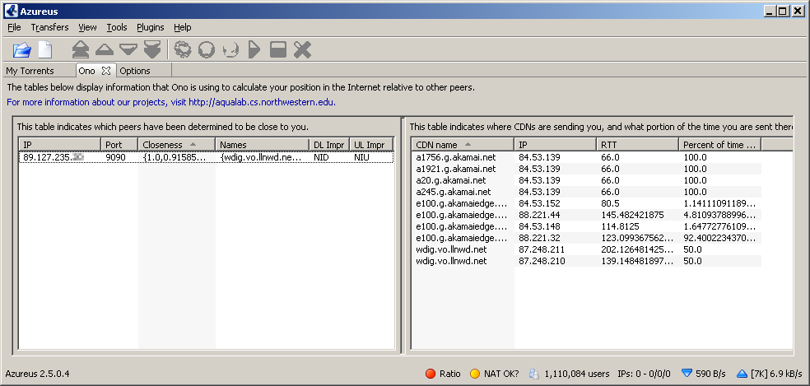Click the Remove (X) toolbar icon

[303, 49]
